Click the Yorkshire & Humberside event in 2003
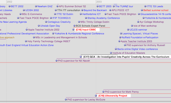This screenshot has height=103, width=171. click(158, 18)
